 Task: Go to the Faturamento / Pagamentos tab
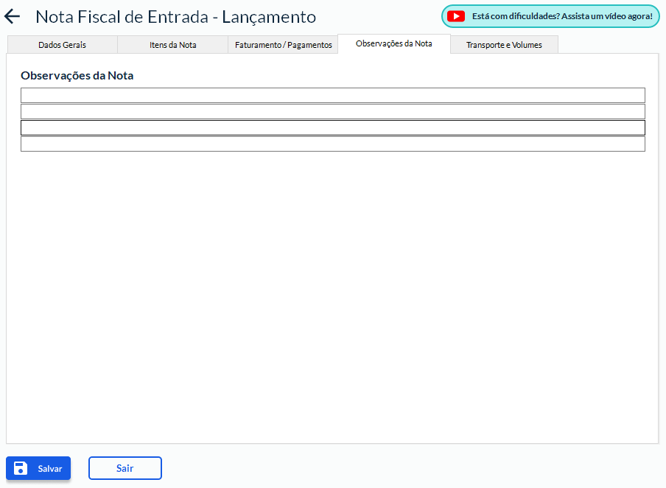(283, 45)
